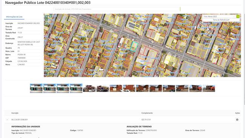
Task: Open the last thumbnail in photo strip
Action: [209, 88]
